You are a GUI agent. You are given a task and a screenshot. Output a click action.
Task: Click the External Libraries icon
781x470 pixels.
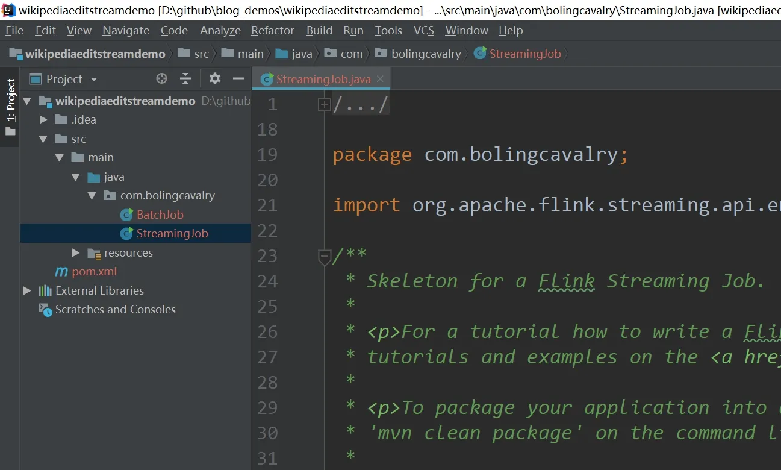point(45,290)
